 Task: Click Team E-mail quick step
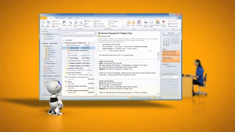click(x=99, y=24)
